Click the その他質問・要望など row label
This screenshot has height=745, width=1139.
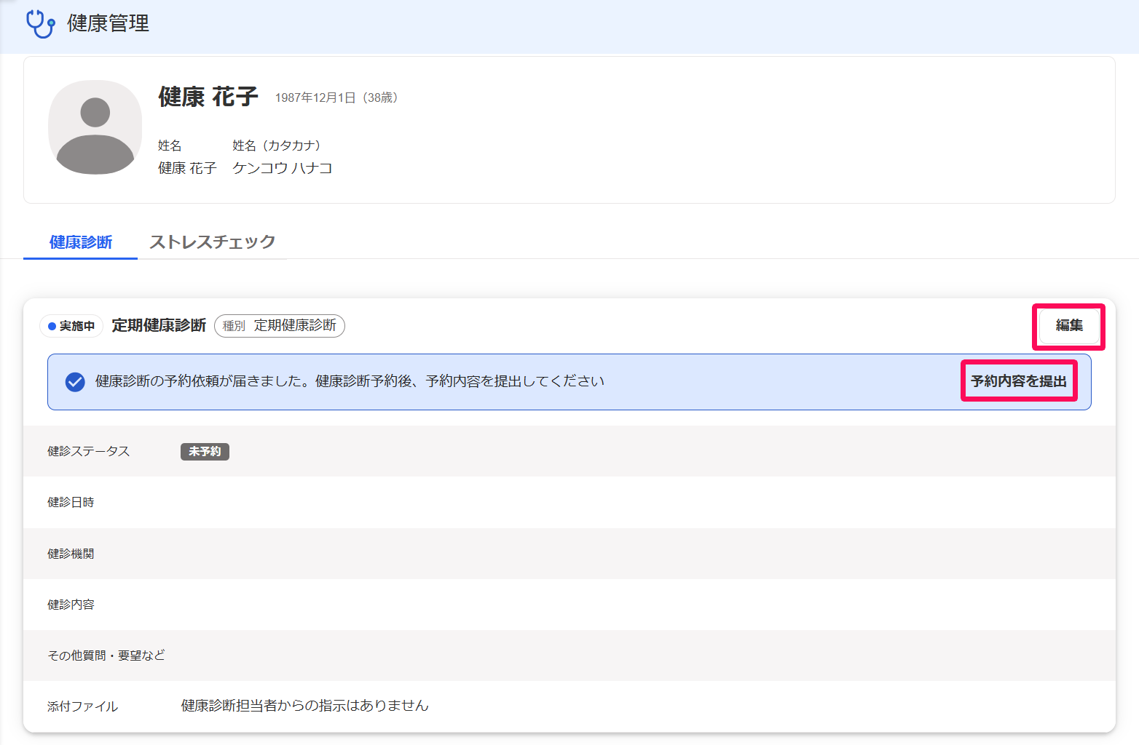[x=106, y=656]
